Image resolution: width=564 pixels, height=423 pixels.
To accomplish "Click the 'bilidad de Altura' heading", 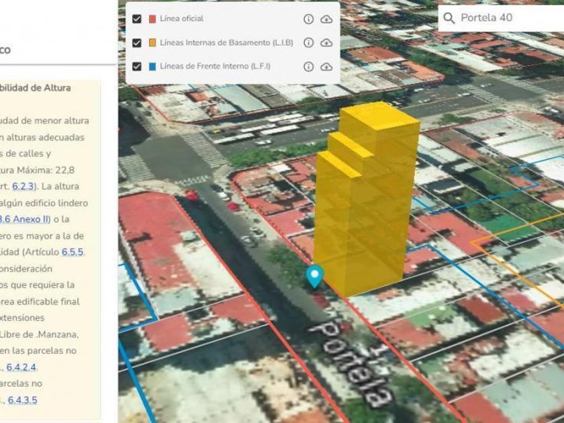I will (x=35, y=88).
